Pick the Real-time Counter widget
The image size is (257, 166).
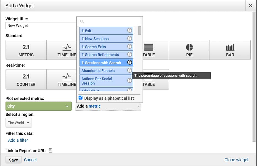26,79
